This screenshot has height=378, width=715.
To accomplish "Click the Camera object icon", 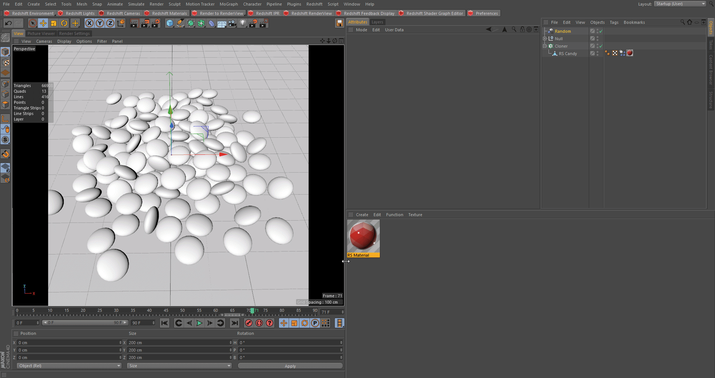I will pyautogui.click(x=232, y=23).
